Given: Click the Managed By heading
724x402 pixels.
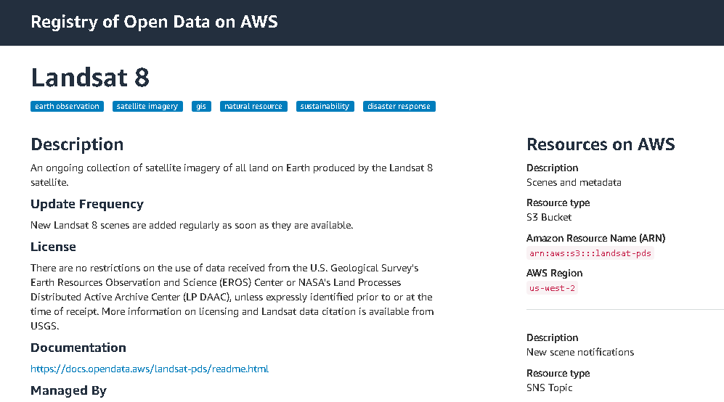Looking at the screenshot, I should pos(68,390).
